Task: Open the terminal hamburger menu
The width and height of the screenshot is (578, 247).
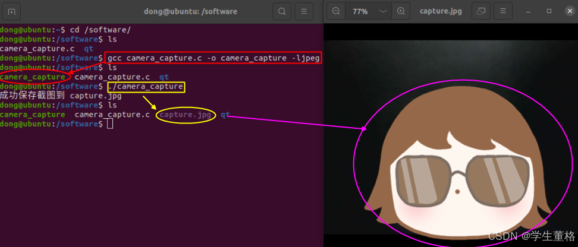Action: click(304, 11)
